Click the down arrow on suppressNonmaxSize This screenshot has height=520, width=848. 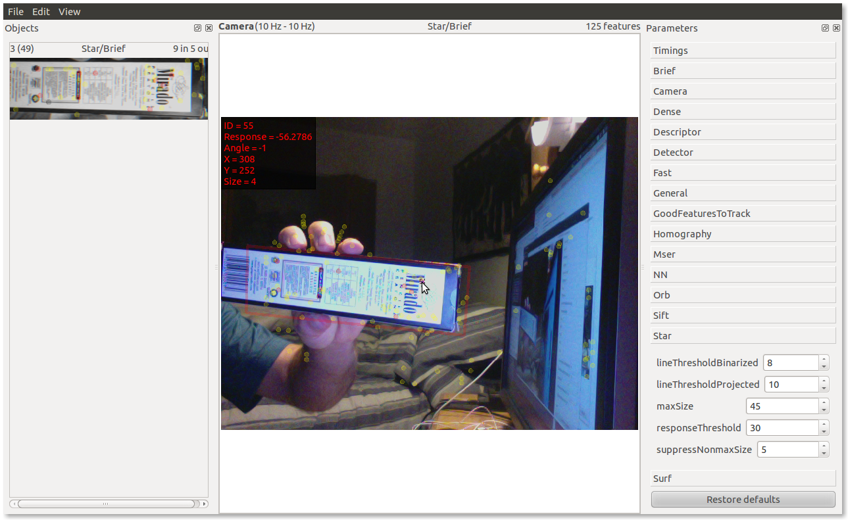coord(824,454)
